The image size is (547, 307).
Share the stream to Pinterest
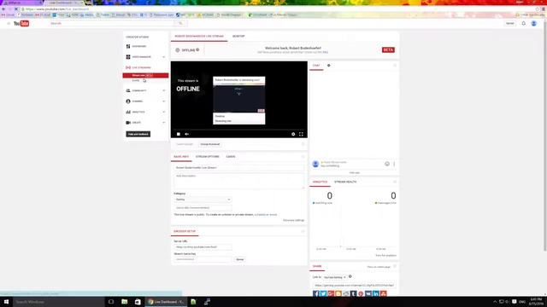[x=361, y=293]
